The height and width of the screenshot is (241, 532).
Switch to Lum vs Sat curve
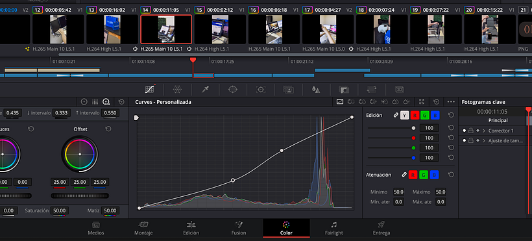tap(384, 101)
